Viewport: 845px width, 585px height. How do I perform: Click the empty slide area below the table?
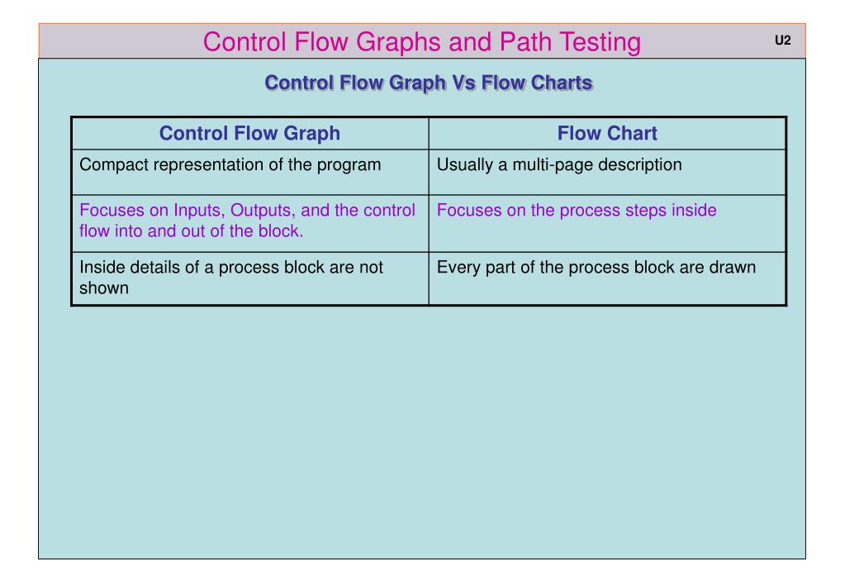(x=421, y=430)
